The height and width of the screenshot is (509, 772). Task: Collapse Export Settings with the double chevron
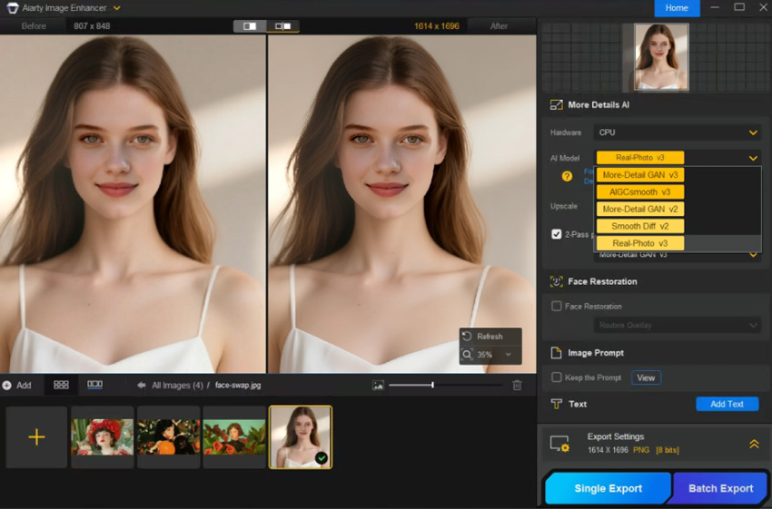[754, 444]
